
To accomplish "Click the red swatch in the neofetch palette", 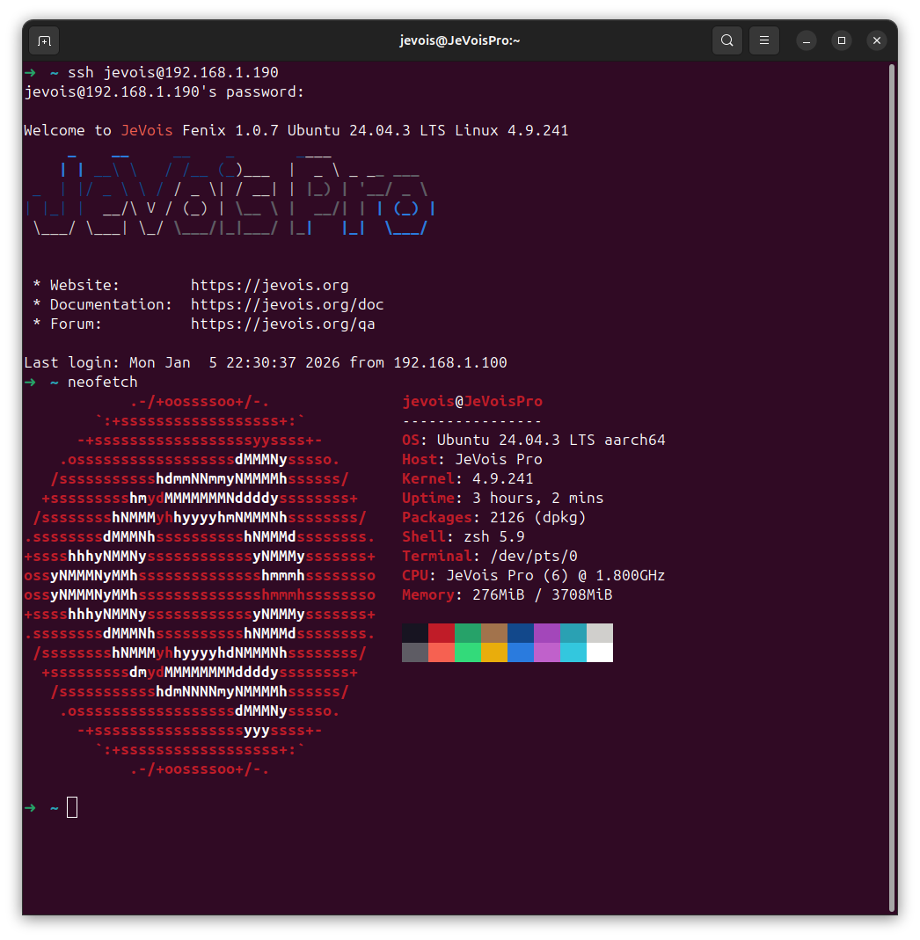I will click(442, 630).
